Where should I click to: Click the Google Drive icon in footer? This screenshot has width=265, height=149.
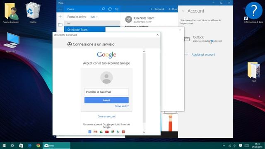(101, 132)
